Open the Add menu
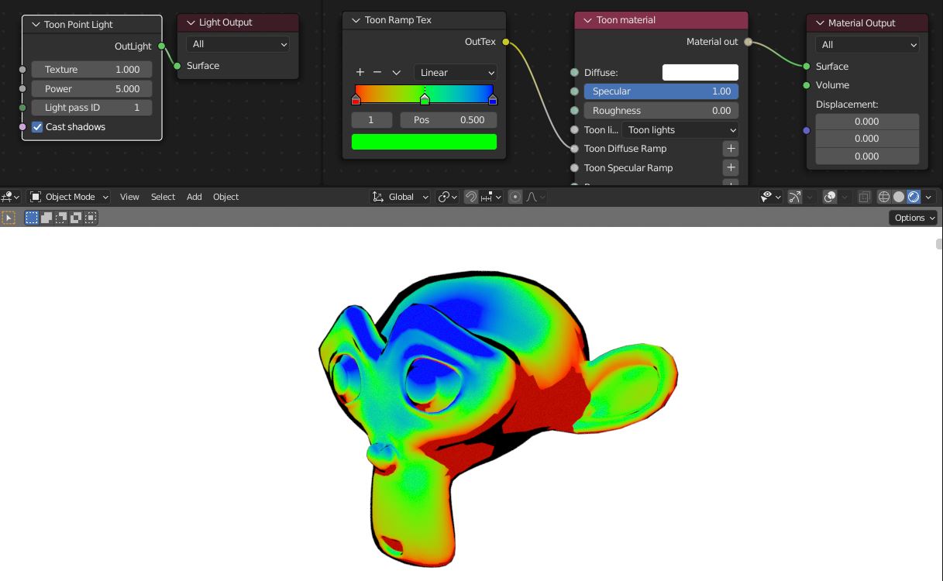The image size is (943, 581). pos(194,197)
